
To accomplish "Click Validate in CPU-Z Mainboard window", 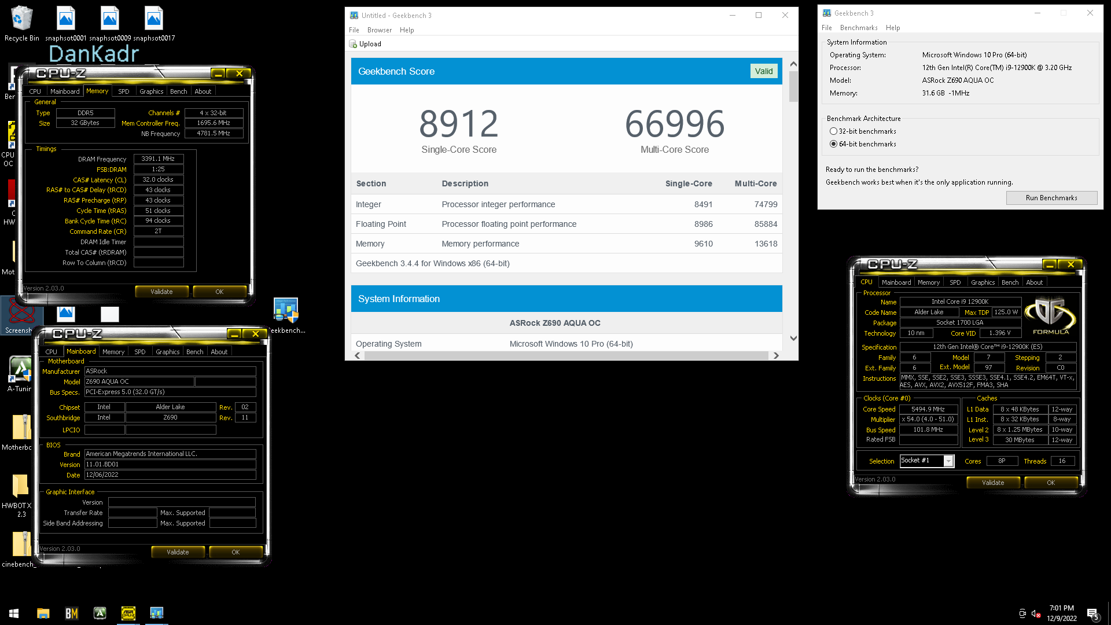I will click(178, 552).
